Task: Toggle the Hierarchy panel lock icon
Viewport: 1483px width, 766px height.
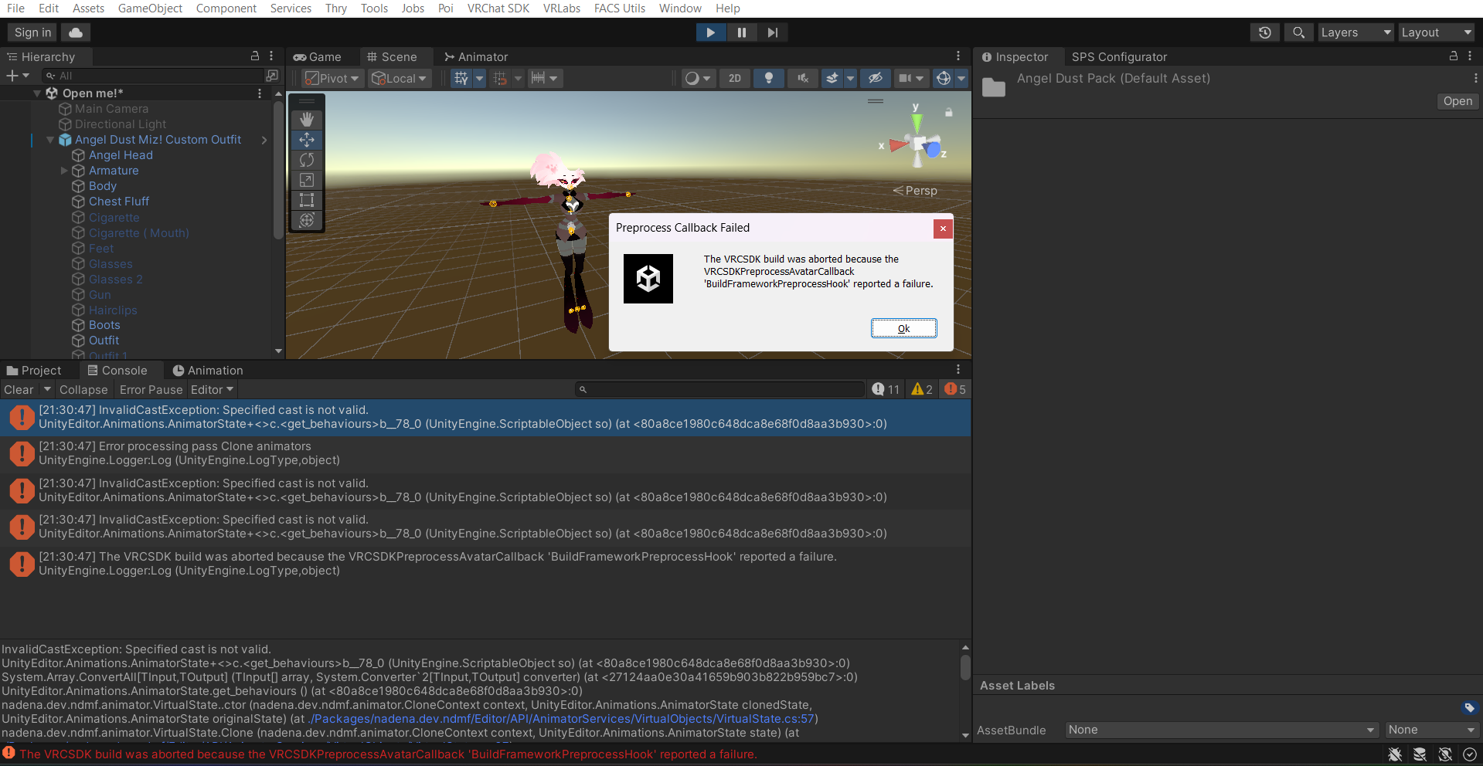Action: click(255, 56)
